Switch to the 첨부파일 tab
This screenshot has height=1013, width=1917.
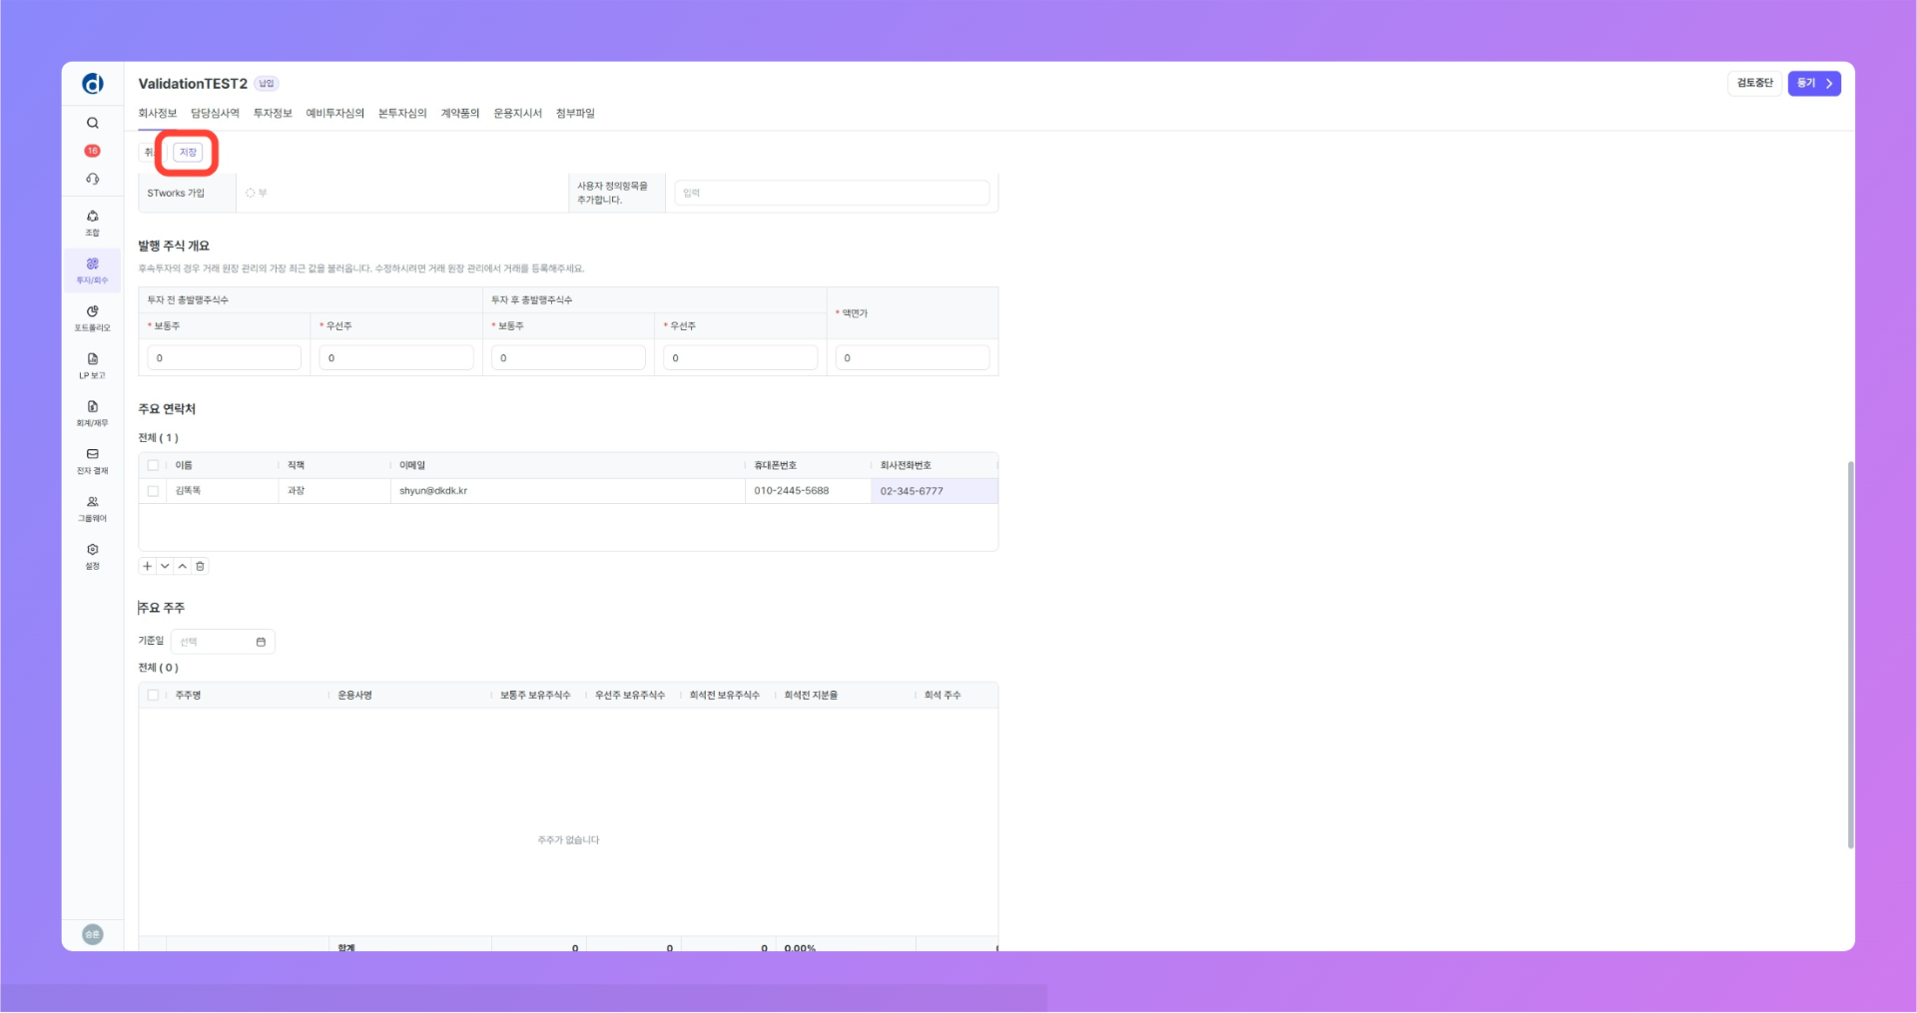tap(575, 114)
